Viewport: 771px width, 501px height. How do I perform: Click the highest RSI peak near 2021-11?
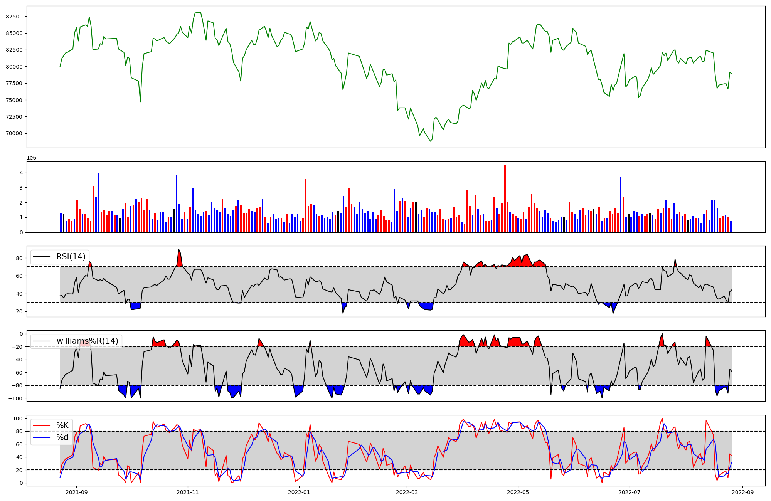[x=178, y=250]
